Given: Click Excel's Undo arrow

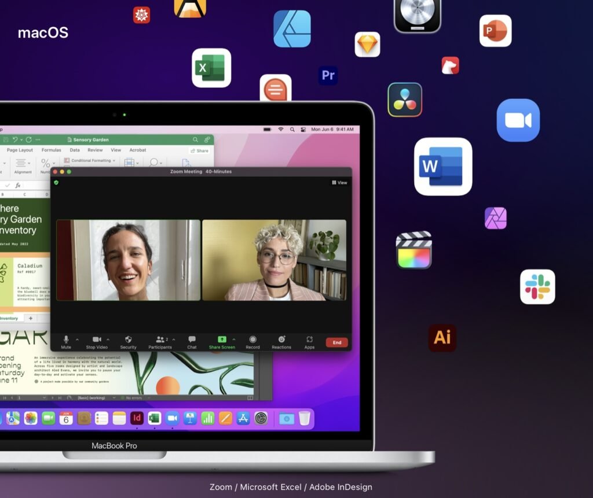Looking at the screenshot, I should 14,139.
